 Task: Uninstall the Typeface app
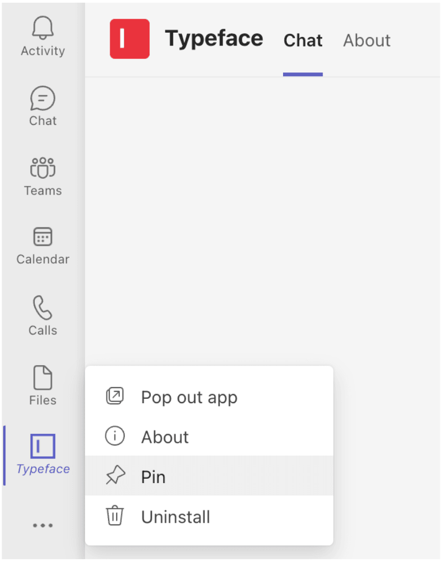click(x=176, y=516)
